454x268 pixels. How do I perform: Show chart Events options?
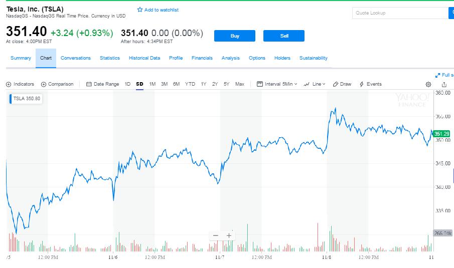tap(371, 84)
